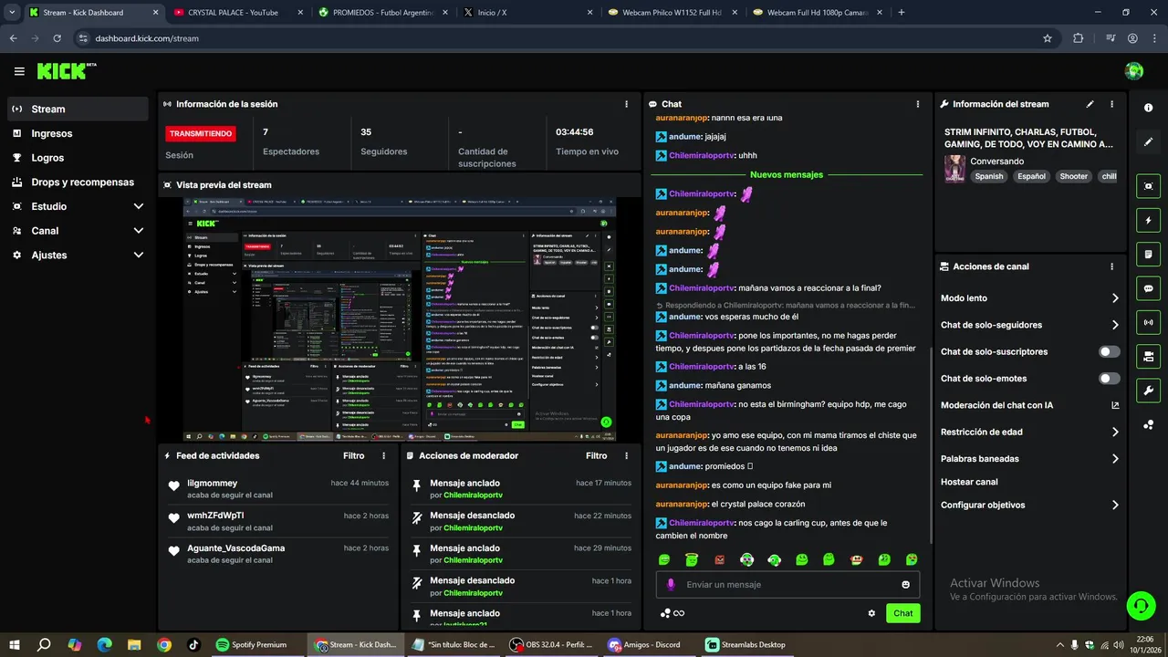The image size is (1168, 657).
Task: Toggle the broadcast signal panel icon in right sidebar
Action: click(x=1148, y=322)
